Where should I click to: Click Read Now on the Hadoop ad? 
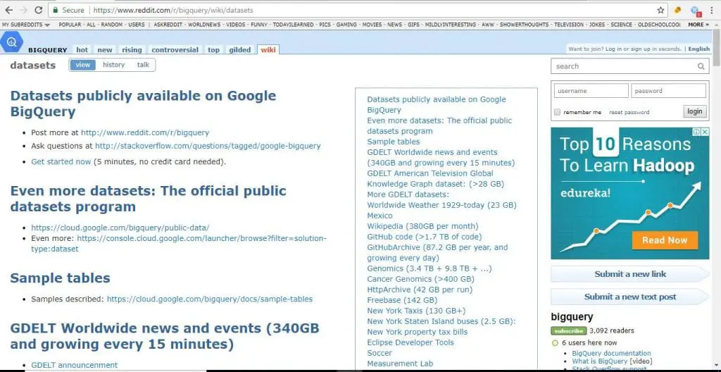[665, 240]
